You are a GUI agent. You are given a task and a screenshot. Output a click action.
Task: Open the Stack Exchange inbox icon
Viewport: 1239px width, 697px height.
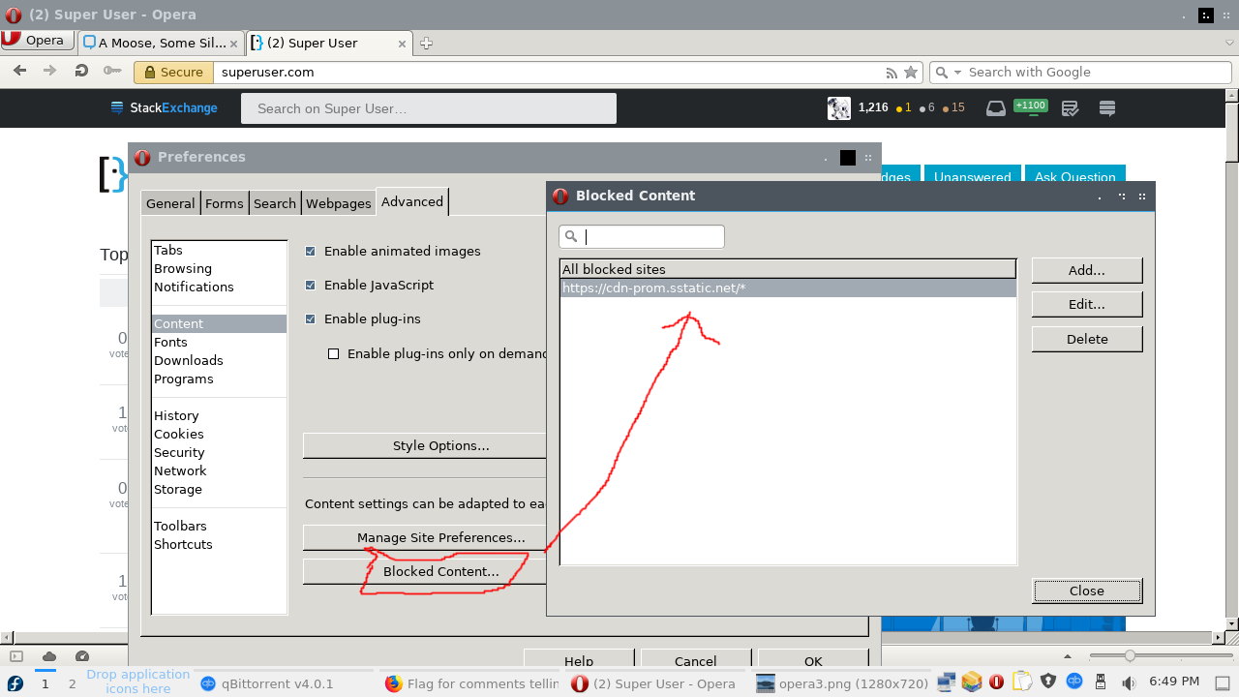pos(996,108)
